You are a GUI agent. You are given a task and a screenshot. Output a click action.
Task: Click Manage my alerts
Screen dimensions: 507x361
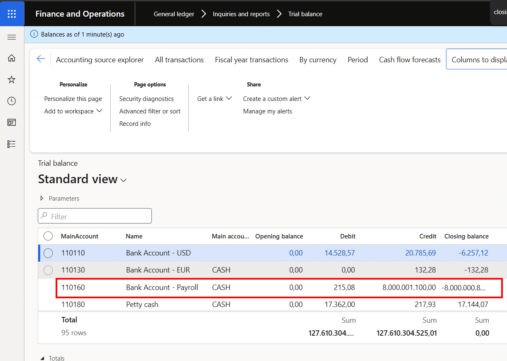(x=268, y=111)
